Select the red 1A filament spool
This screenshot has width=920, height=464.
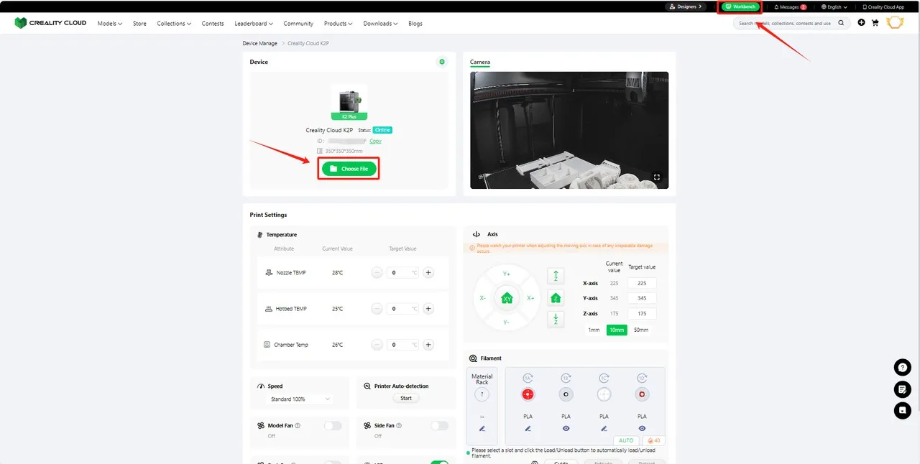tap(528, 394)
